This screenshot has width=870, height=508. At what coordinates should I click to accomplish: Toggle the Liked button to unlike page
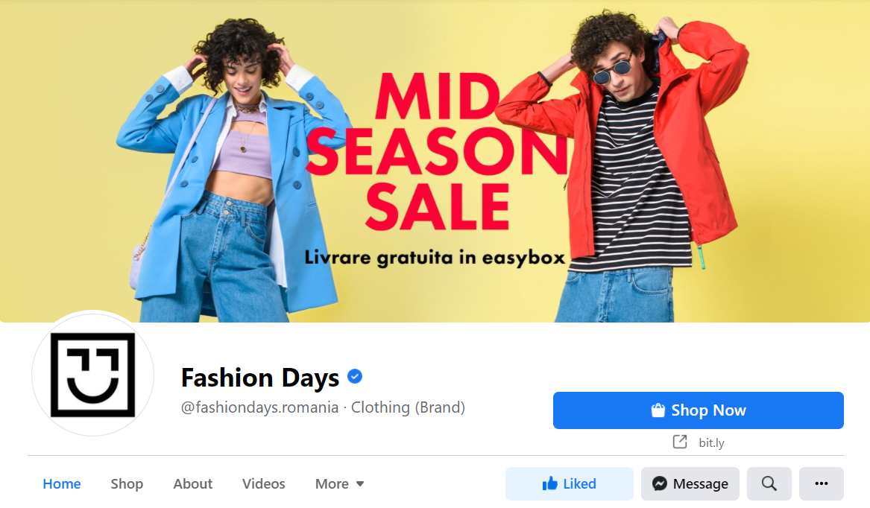coord(570,483)
